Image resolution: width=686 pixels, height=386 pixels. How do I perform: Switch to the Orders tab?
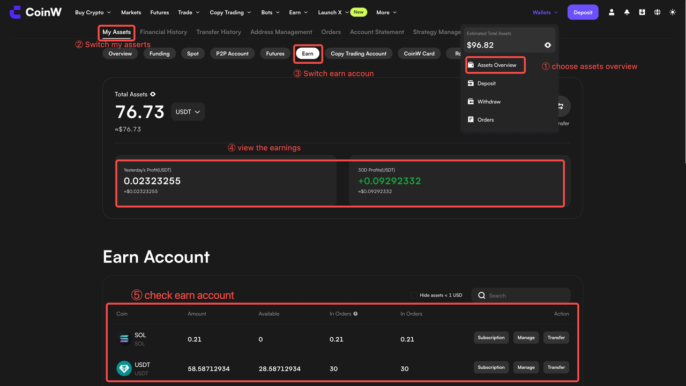click(331, 32)
